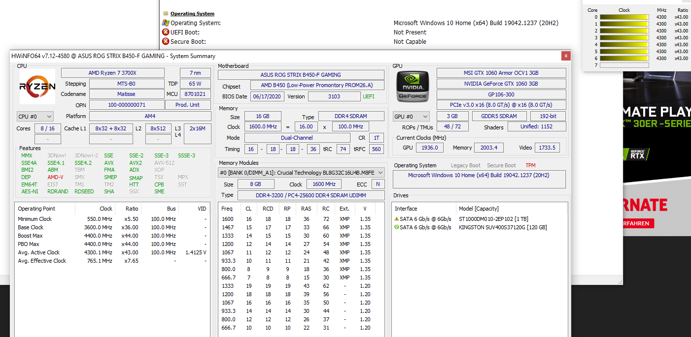
Task: Click the ASUS ROG STRIX B450-F GAMING motherboard field
Action: click(x=301, y=75)
